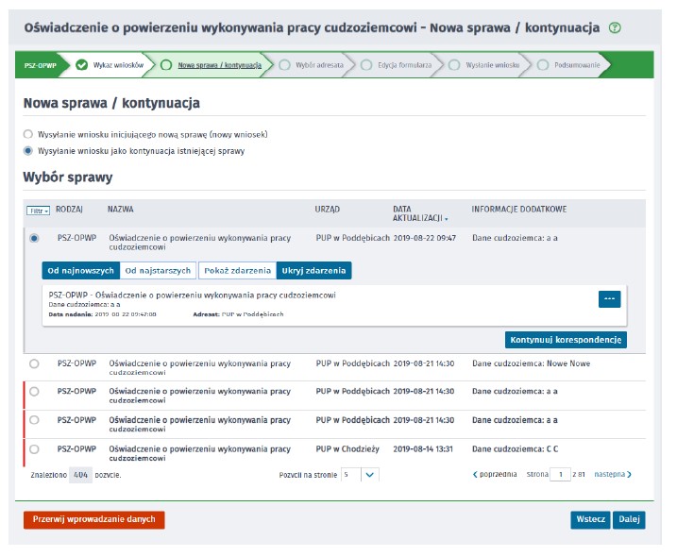Sort events by Od najstarszych
Screen dimensions: 677x557
tap(158, 271)
